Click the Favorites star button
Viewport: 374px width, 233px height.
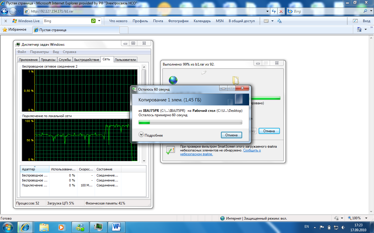point(15,29)
